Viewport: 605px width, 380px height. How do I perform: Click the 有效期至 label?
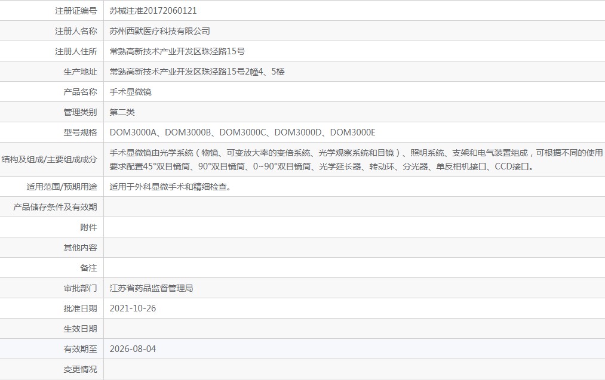pyautogui.click(x=80, y=349)
